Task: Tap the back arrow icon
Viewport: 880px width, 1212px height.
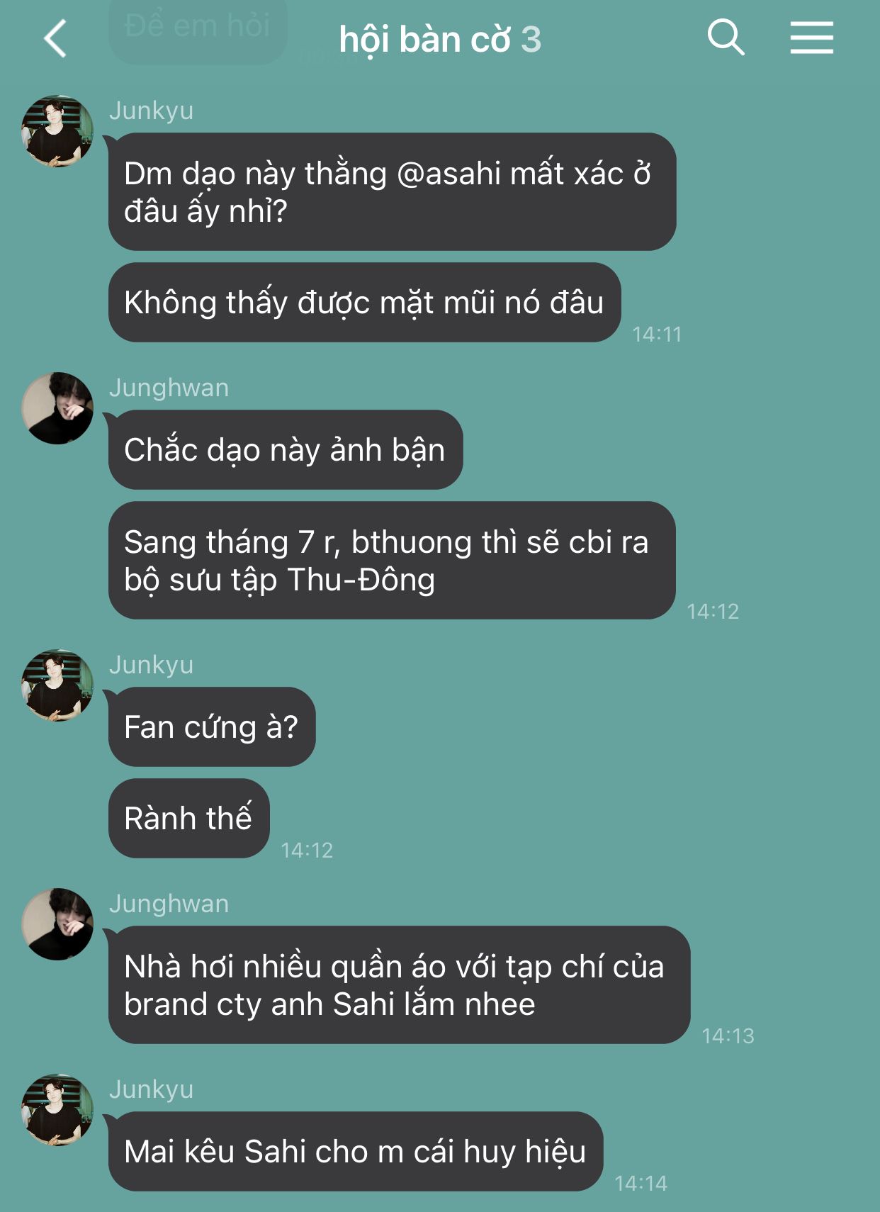Action: pyautogui.click(x=55, y=38)
